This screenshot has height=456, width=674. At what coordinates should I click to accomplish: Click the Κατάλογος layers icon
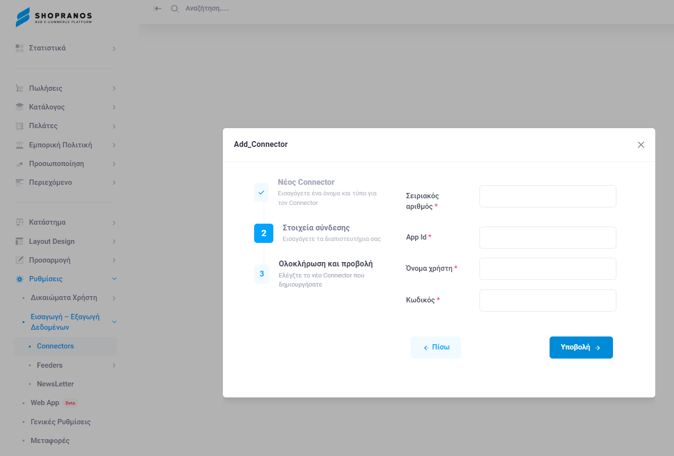[20, 107]
